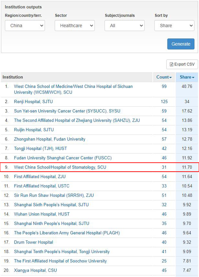Click the Export CSV button
This screenshot has height=277, width=199.
pyautogui.click(x=182, y=64)
